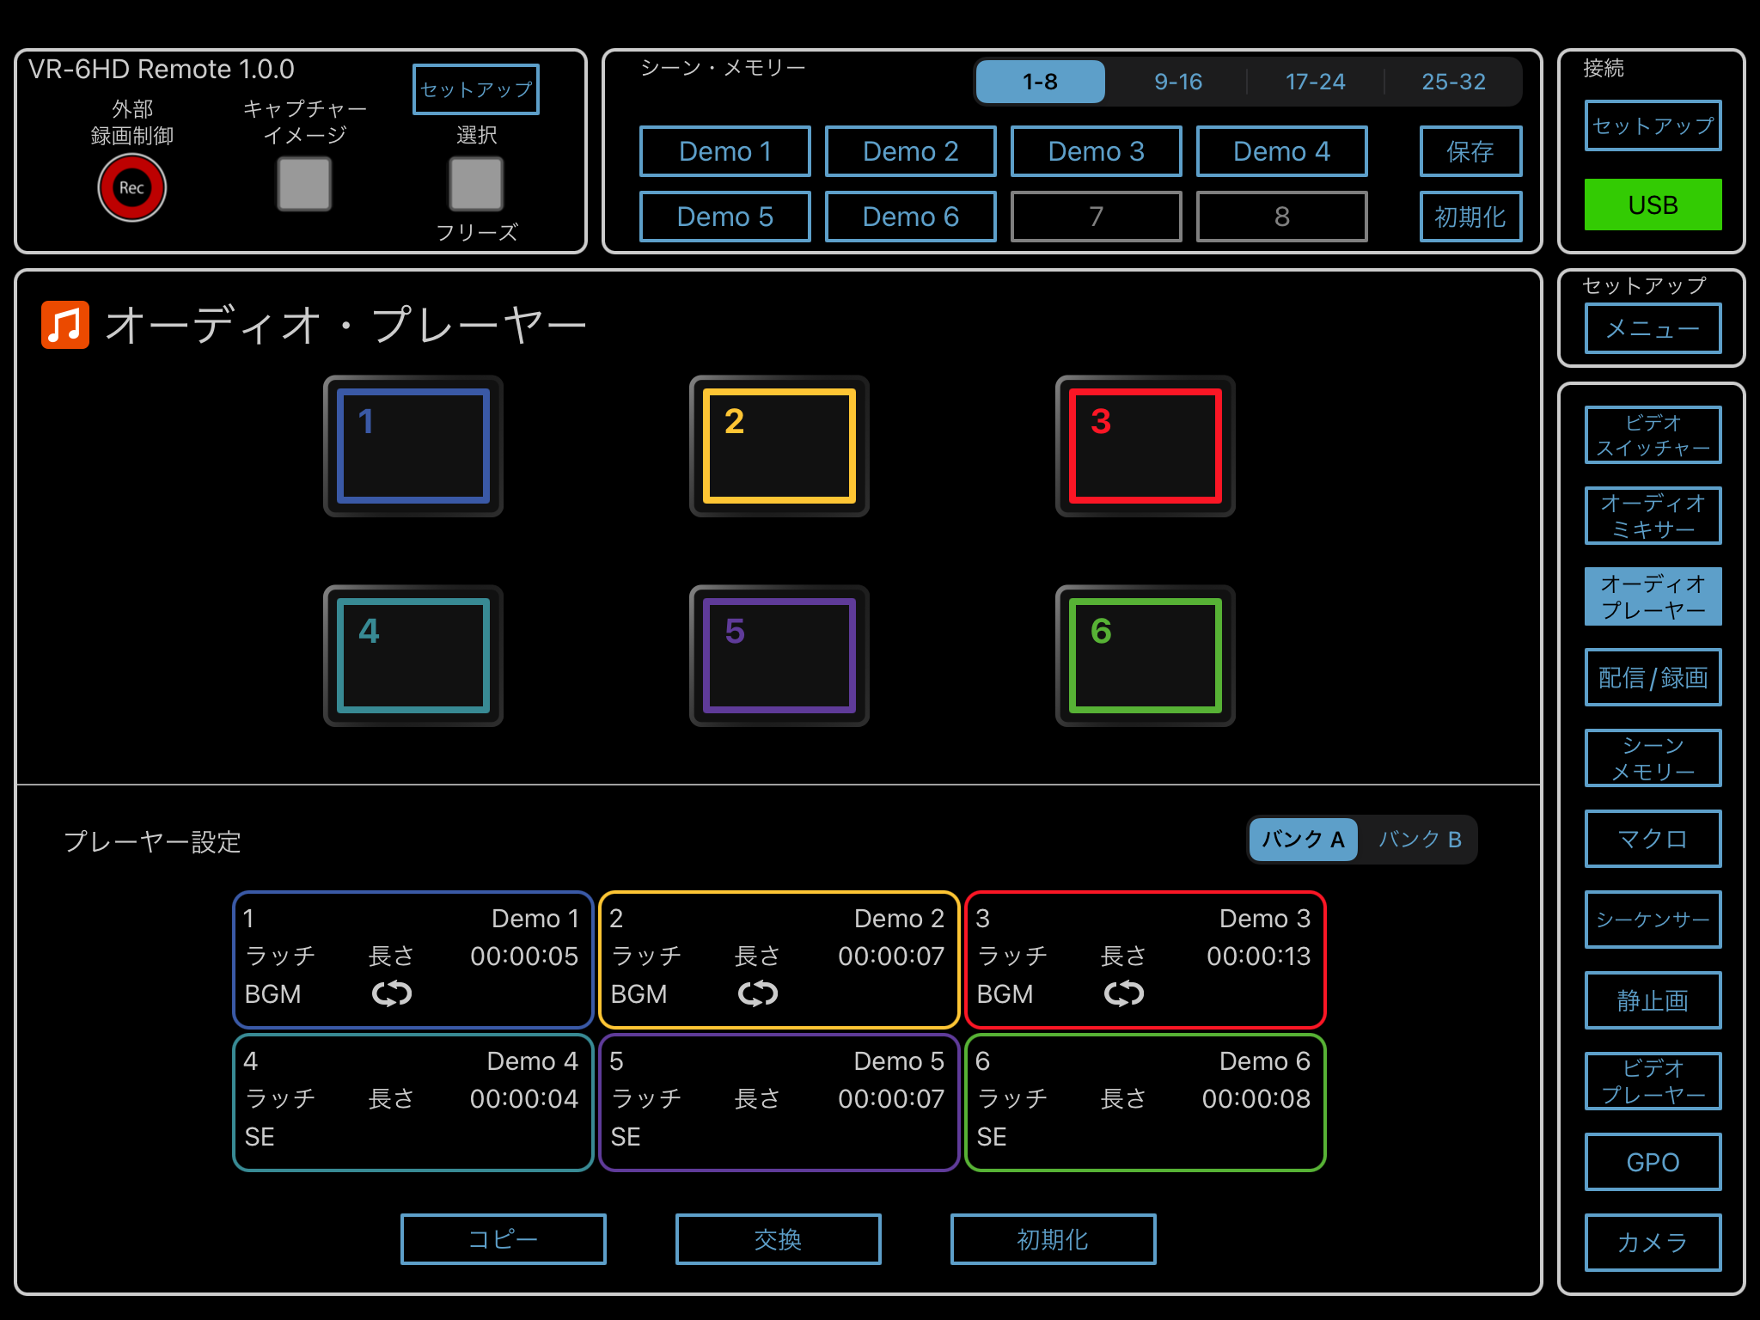Trigger audio player pad 6
The image size is (1760, 1320).
1146,656
